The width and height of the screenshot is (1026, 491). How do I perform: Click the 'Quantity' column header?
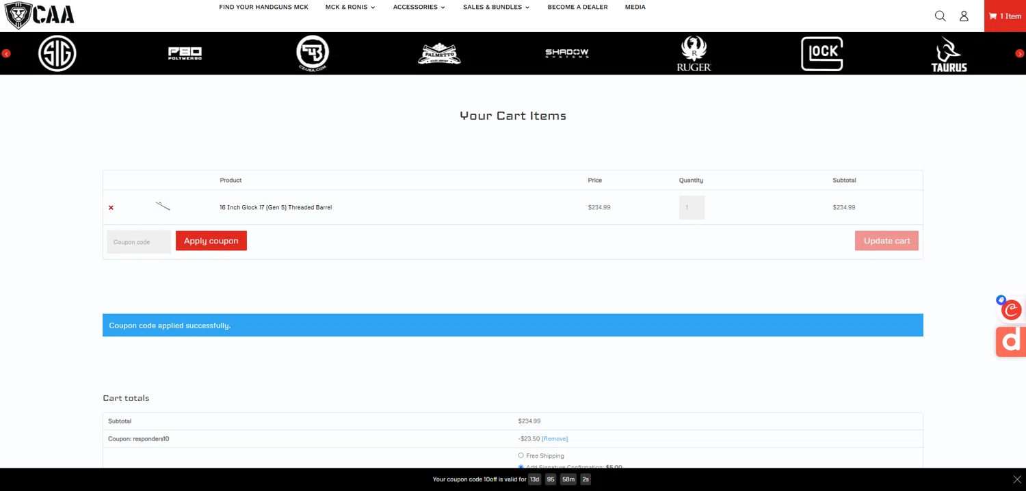click(x=691, y=181)
